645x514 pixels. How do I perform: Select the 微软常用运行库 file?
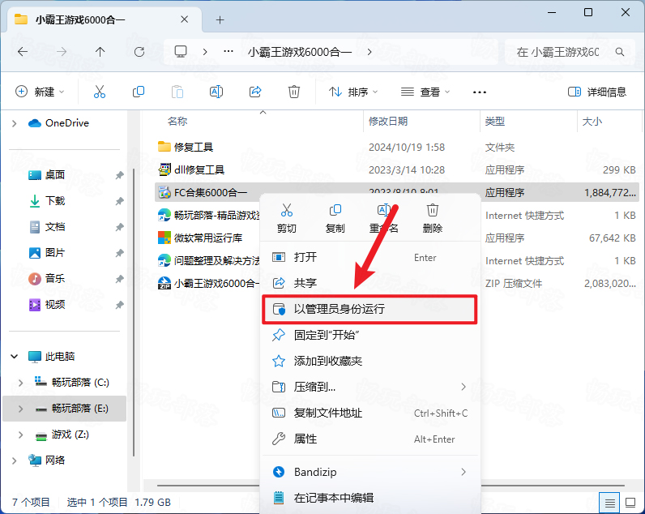(x=208, y=238)
